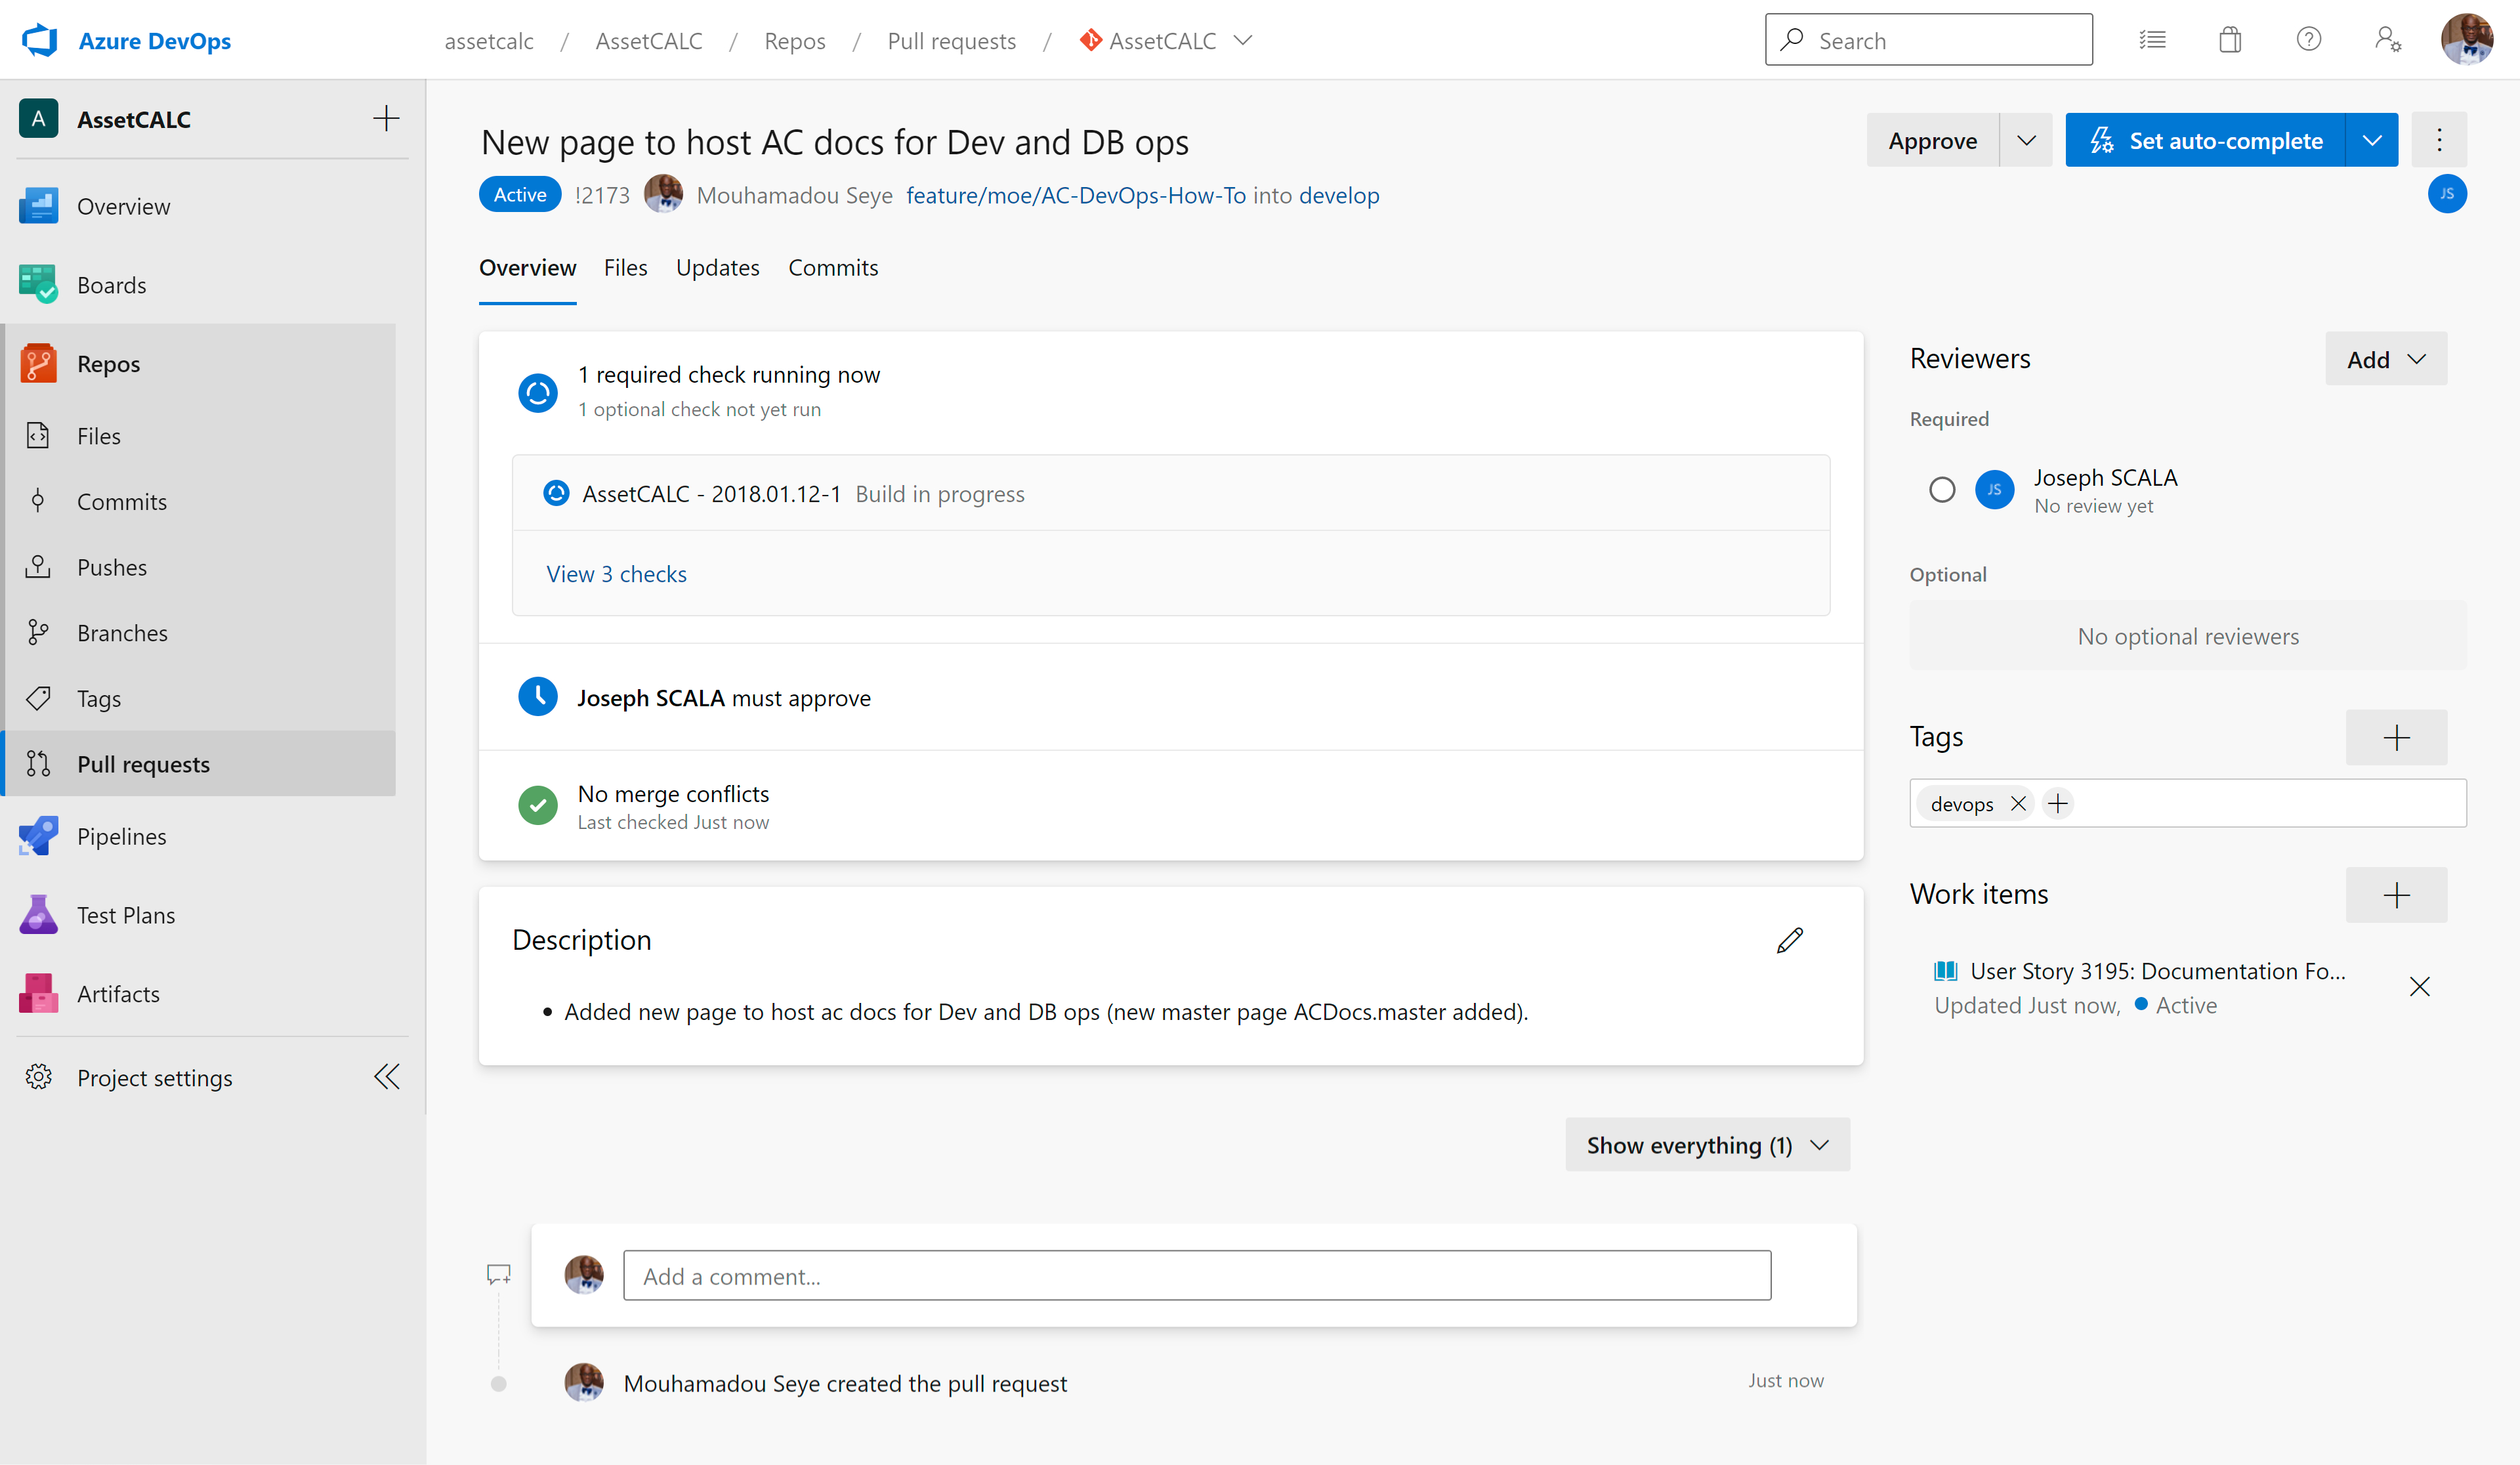Remove User Story 3195 work item link
Viewport: 2520px width, 1465px height.
click(x=2420, y=988)
